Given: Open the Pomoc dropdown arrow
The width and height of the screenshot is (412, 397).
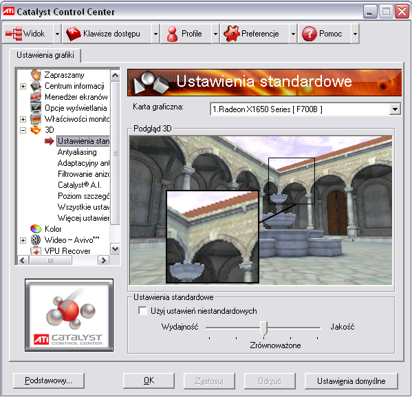Looking at the screenshot, I should tap(355, 34).
